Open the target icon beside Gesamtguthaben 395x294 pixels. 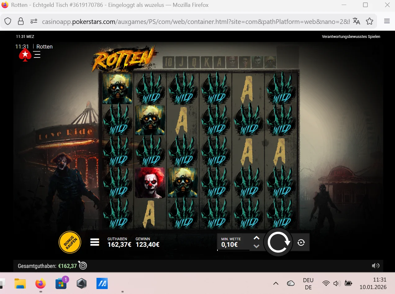click(x=83, y=265)
